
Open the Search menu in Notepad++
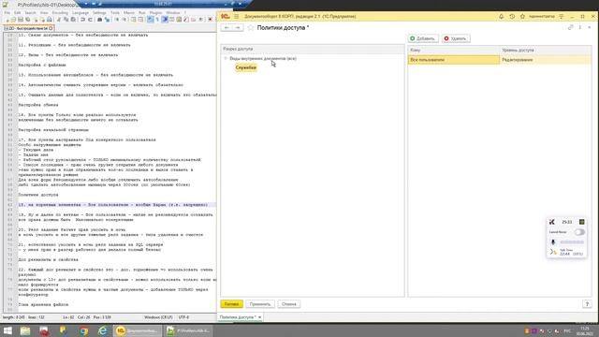(30, 12)
